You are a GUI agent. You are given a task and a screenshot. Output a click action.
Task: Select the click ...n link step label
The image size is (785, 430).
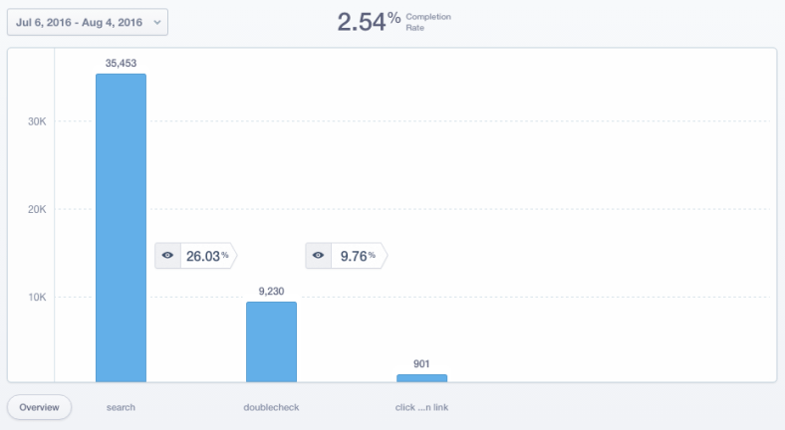421,408
